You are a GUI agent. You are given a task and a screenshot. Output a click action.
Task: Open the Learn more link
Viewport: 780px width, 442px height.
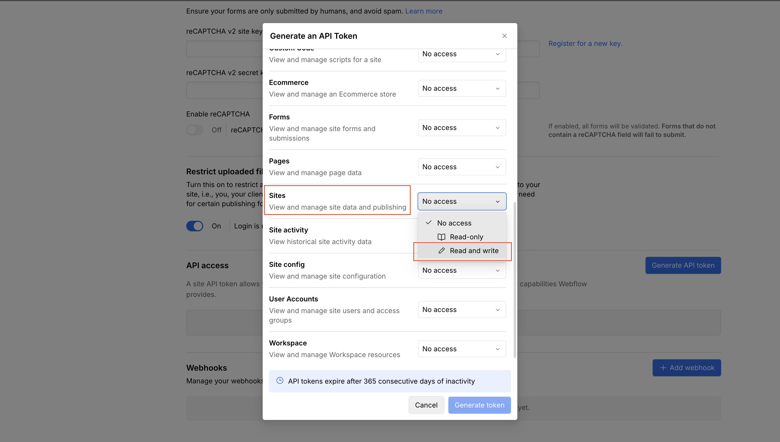(x=423, y=11)
